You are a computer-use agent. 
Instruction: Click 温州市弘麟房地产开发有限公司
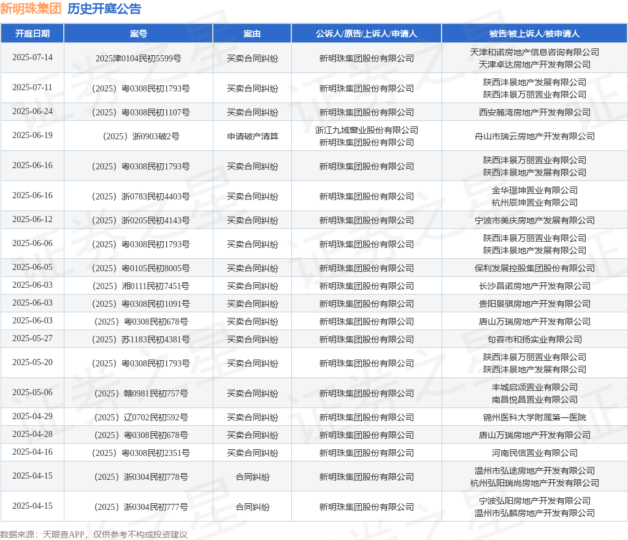coord(535,513)
